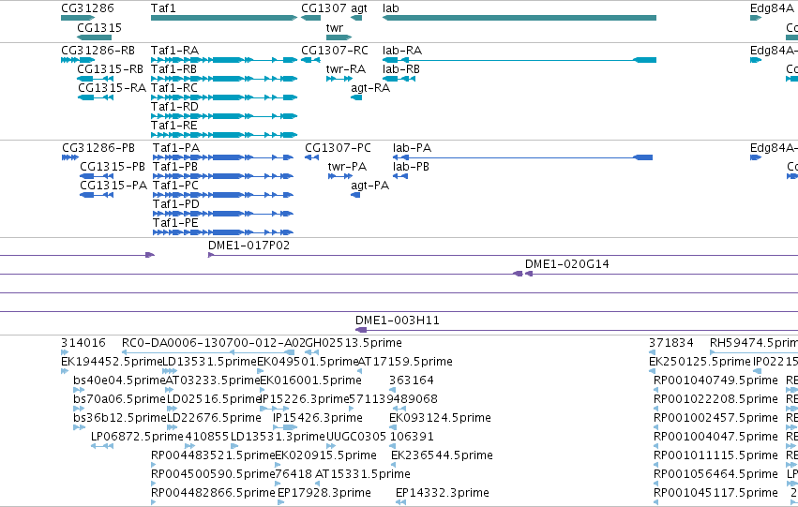Select EST UUGC0305
Image resolution: width=798 pixels, height=507 pixels.
tap(331, 446)
